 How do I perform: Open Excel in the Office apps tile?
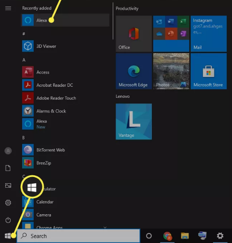tap(183, 22)
